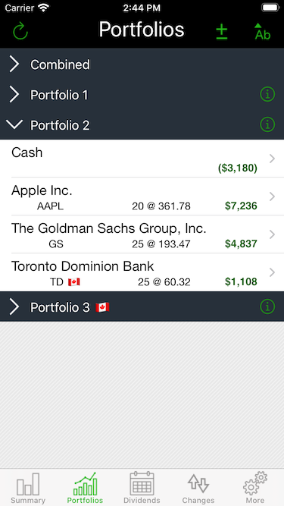This screenshot has width=284, height=506.
Task: Open Apple Inc. AAPL holding
Action: (x=142, y=196)
